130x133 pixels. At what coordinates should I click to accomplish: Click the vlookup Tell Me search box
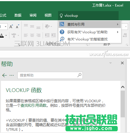coord(88,16)
